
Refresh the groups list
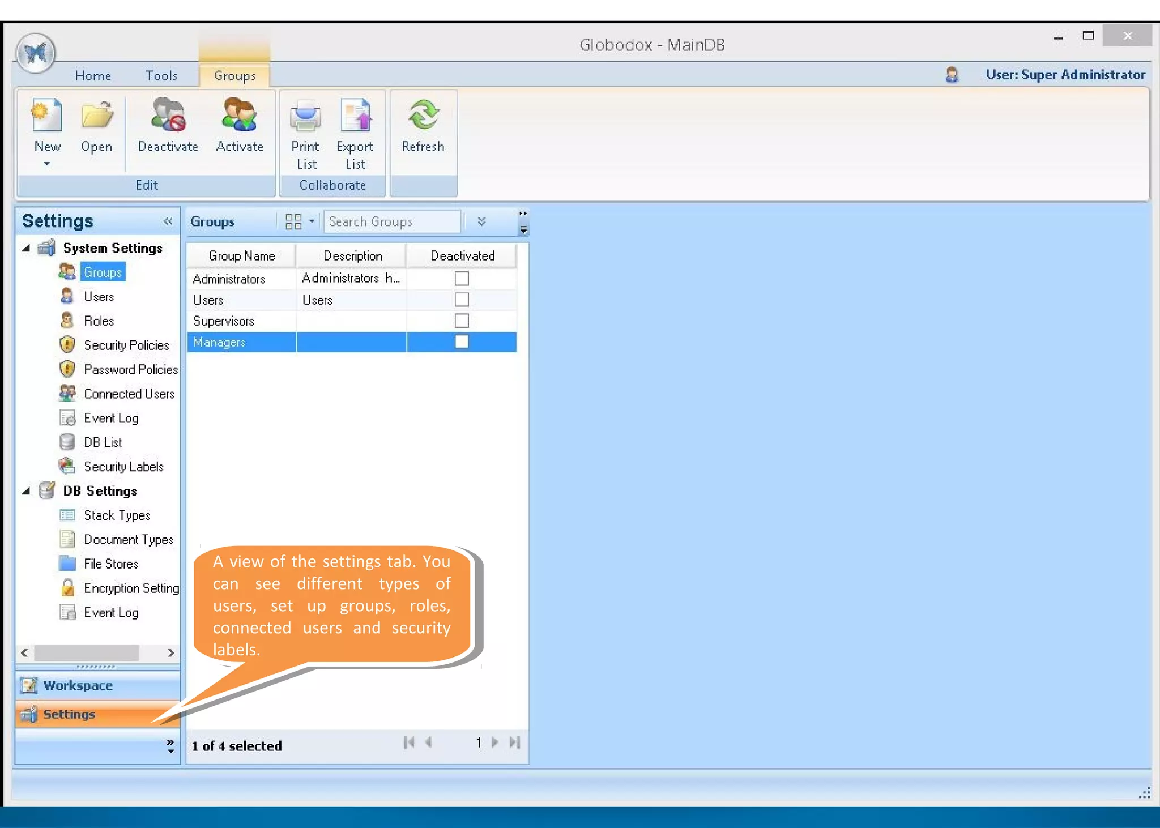[x=423, y=115]
